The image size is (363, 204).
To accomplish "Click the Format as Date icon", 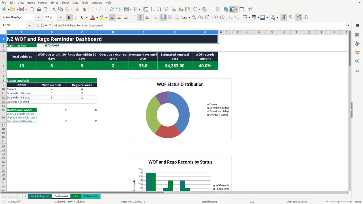I will pyautogui.click(x=208, y=18).
